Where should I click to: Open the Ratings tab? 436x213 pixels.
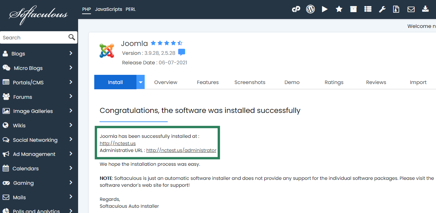334,82
